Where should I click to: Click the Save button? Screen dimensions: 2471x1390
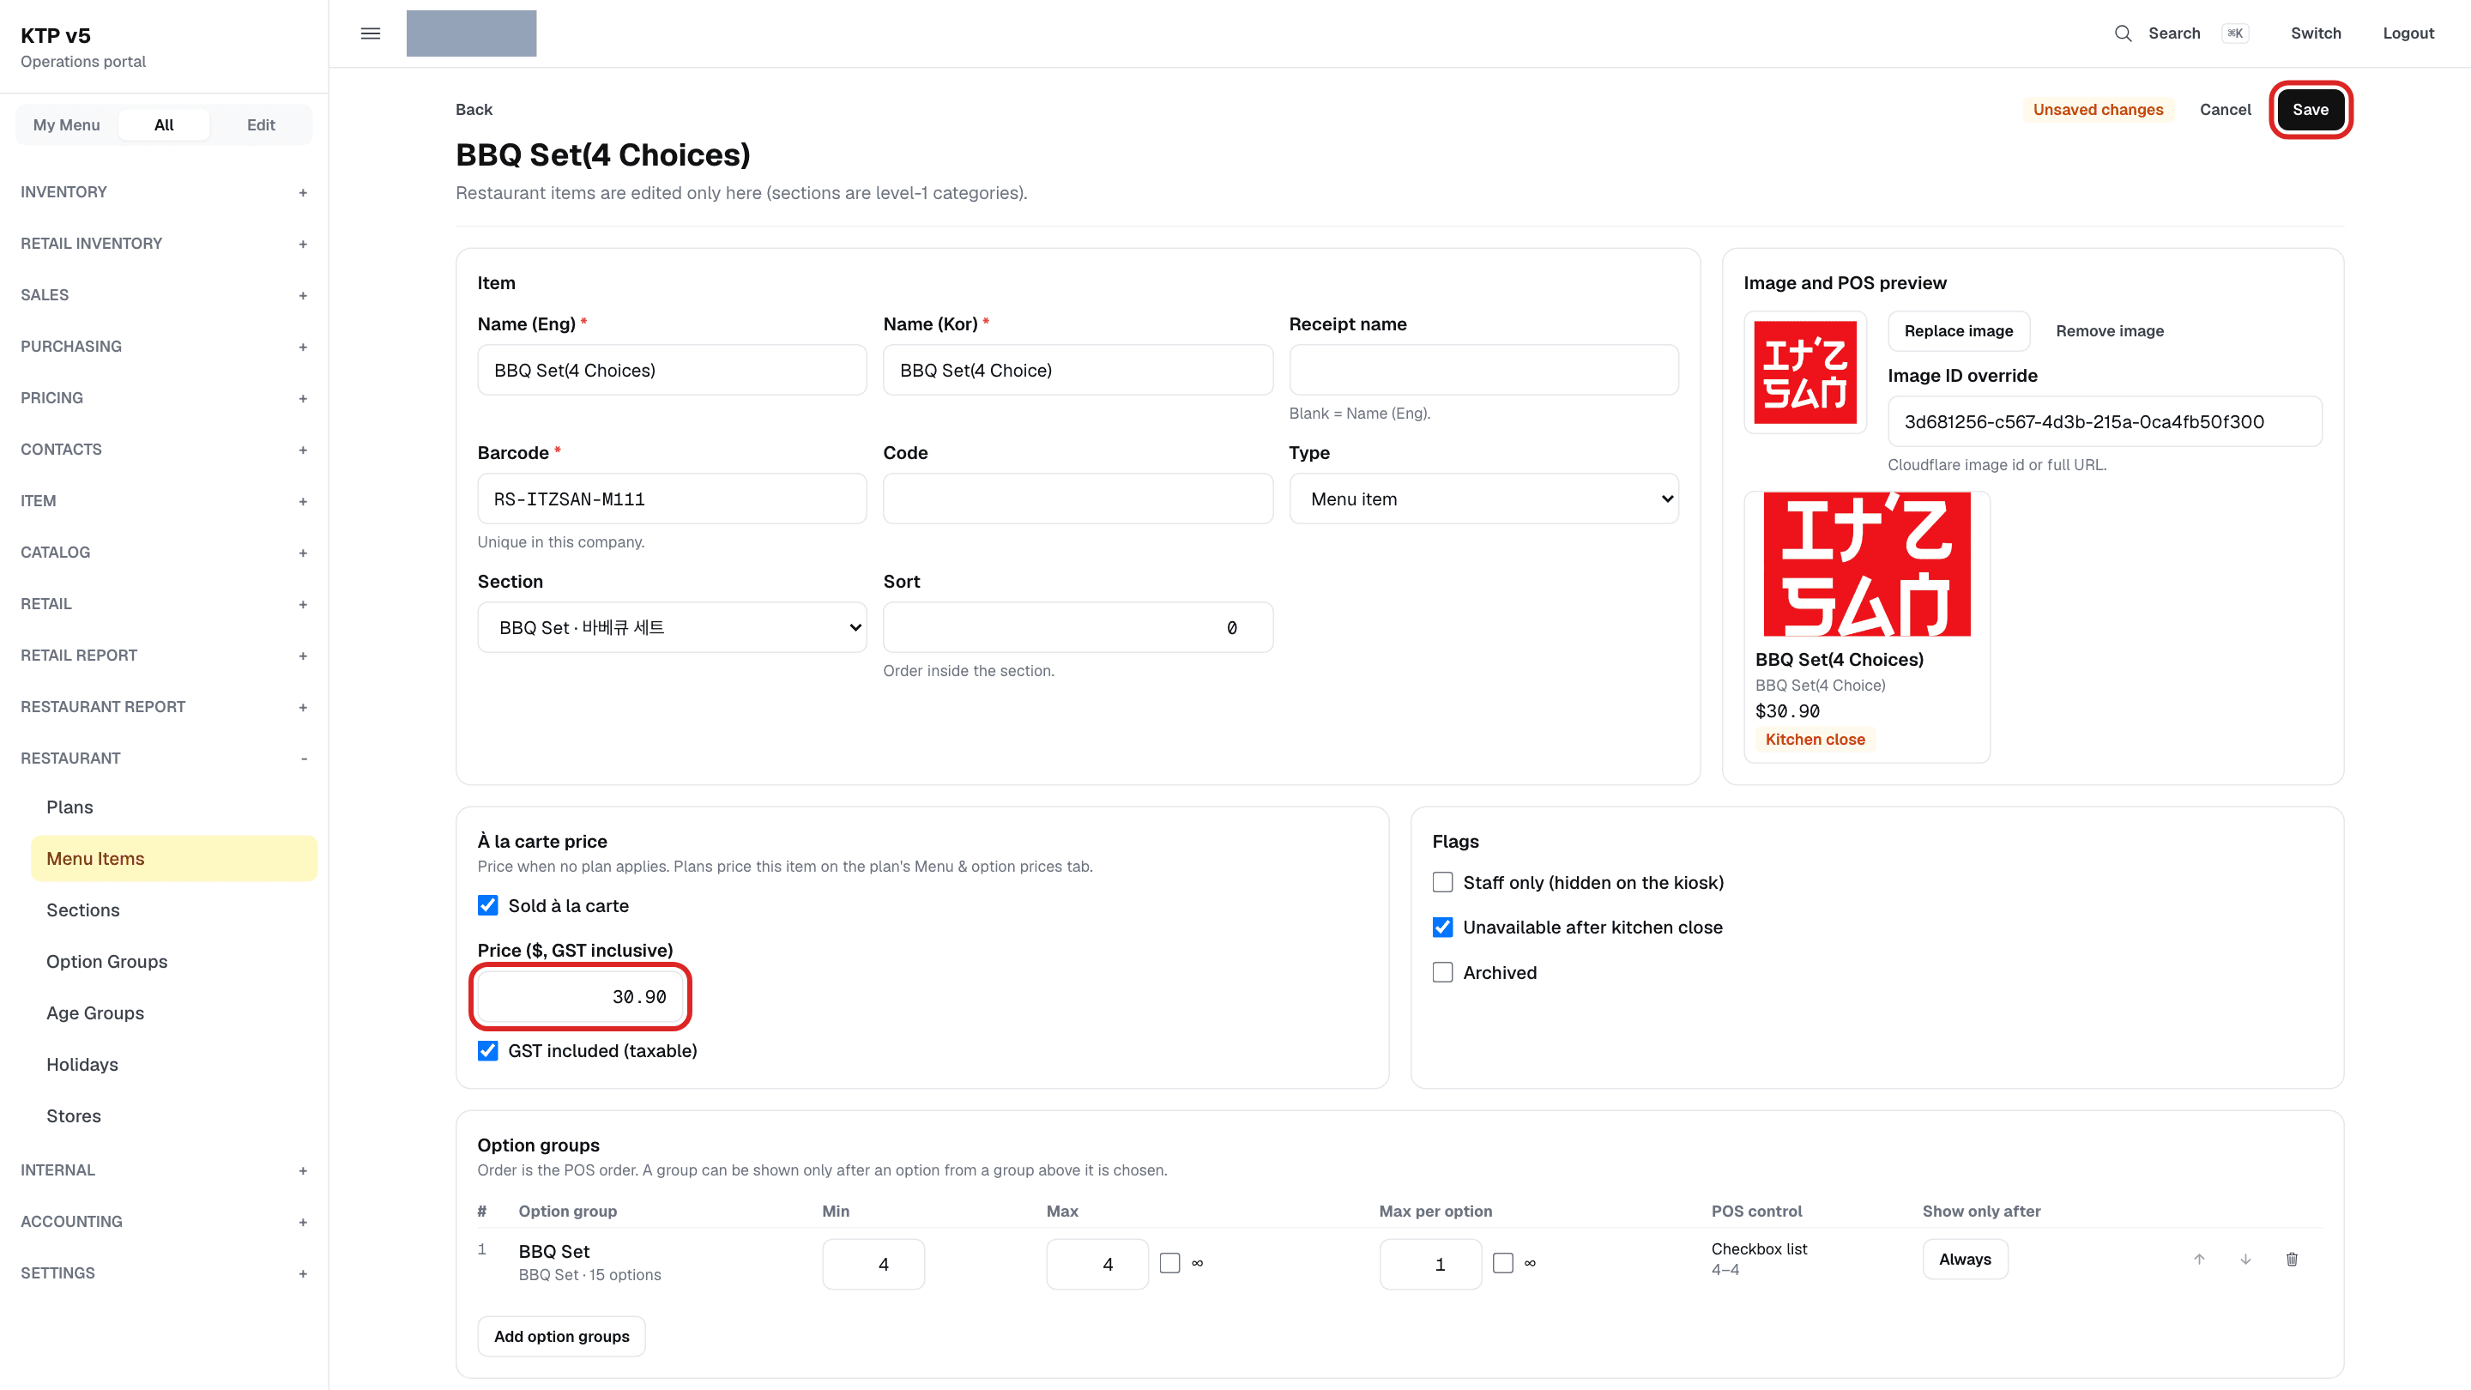click(x=2310, y=109)
